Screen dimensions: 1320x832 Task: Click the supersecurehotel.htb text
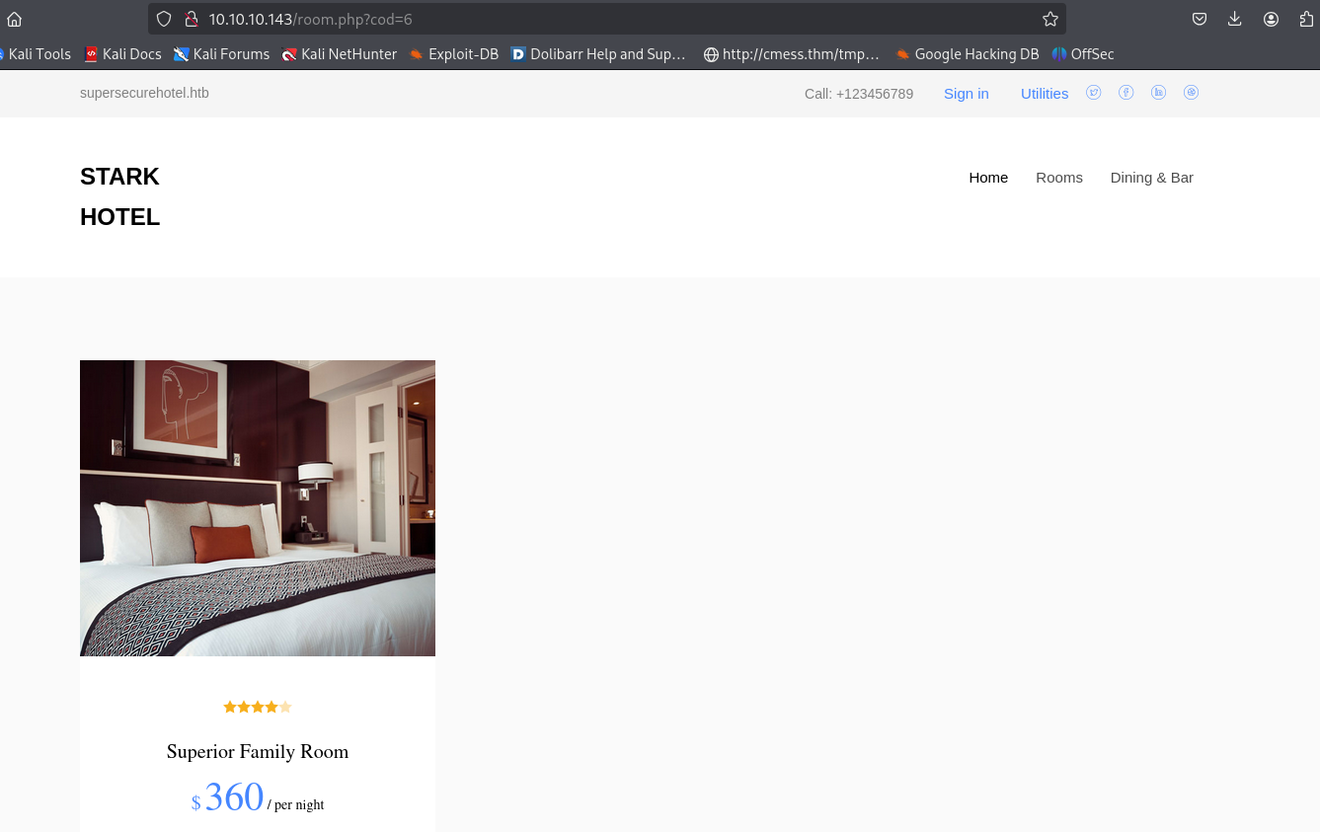tap(144, 93)
